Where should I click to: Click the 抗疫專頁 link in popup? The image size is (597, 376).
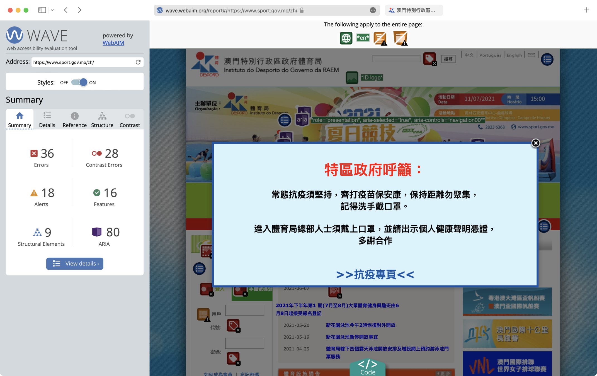(375, 275)
